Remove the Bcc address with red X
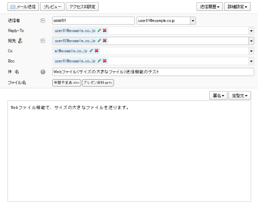 click(x=104, y=61)
